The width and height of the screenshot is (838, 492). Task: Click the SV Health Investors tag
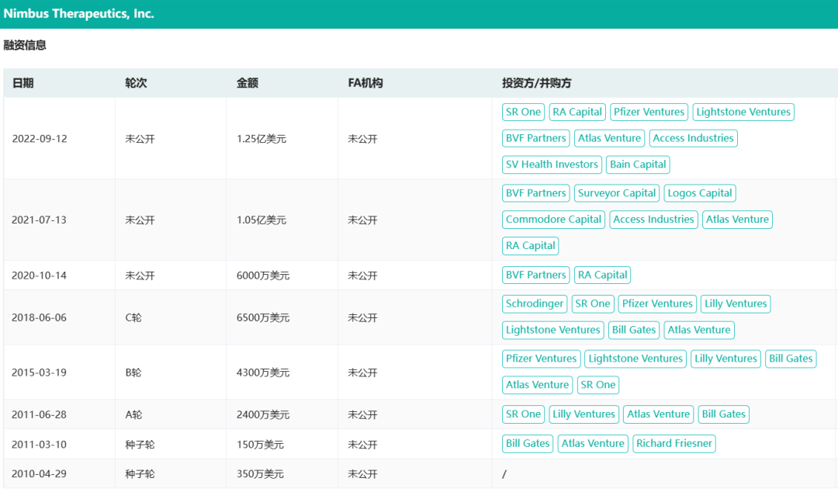tap(552, 165)
